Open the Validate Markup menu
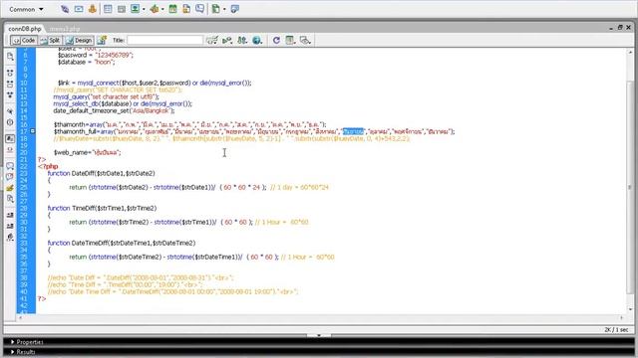This screenshot has width=638, height=358. 227,40
